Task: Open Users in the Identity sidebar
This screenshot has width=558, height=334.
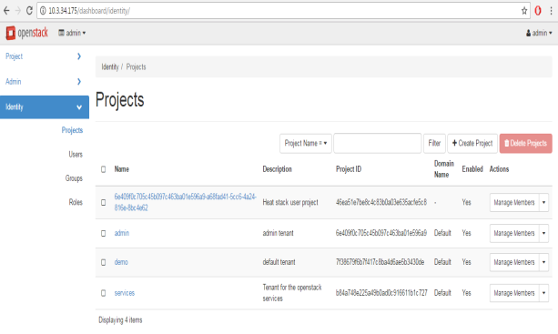Action: point(76,155)
